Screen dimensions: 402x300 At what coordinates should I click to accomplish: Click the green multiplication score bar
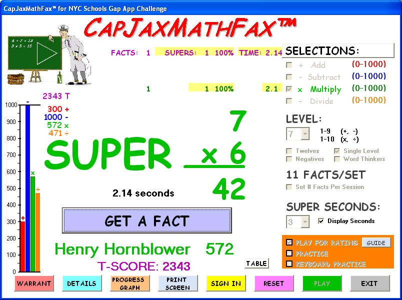(x=32, y=224)
